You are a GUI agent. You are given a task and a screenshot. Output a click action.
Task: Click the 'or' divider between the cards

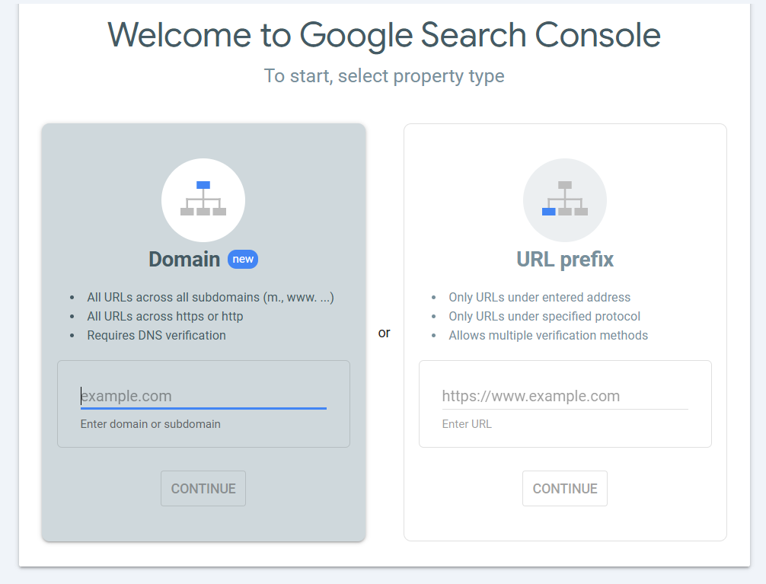pos(385,333)
